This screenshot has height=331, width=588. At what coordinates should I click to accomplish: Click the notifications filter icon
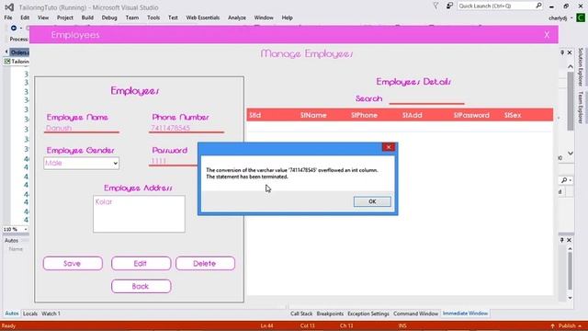(x=435, y=6)
